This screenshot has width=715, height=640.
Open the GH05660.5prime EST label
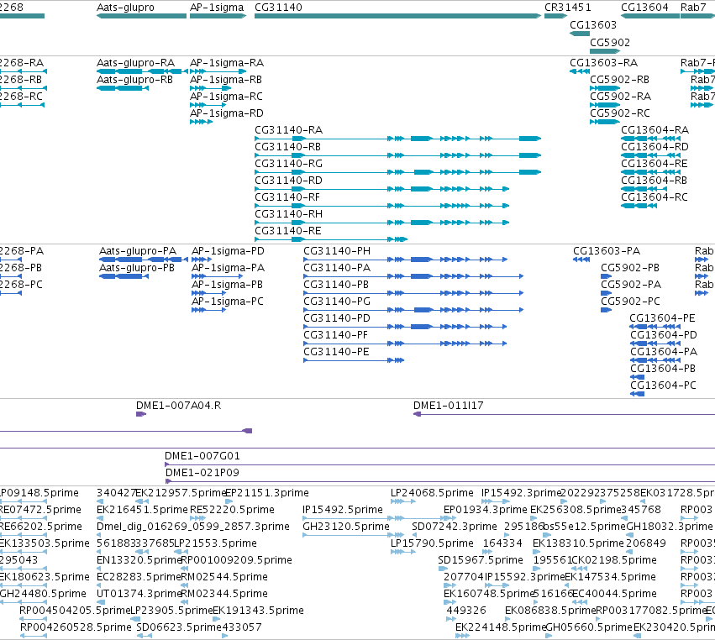589,627
